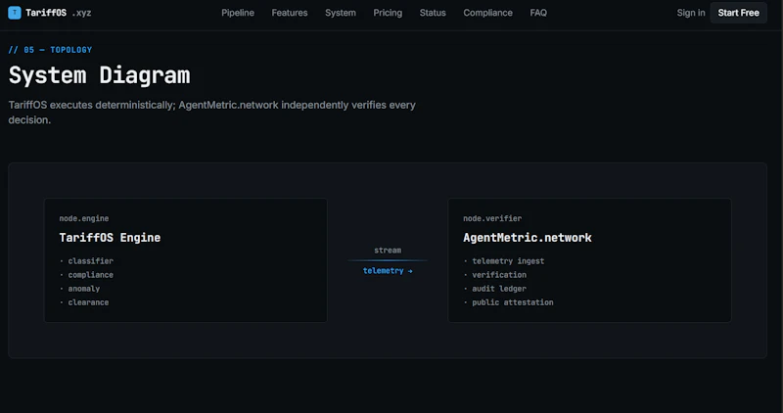Image resolution: width=783 pixels, height=413 pixels.
Task: Click the TariffOS .xyz brand name
Action: [59, 13]
